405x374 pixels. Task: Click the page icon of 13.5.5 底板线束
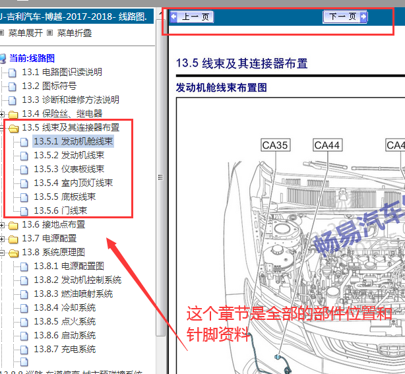[24, 197]
